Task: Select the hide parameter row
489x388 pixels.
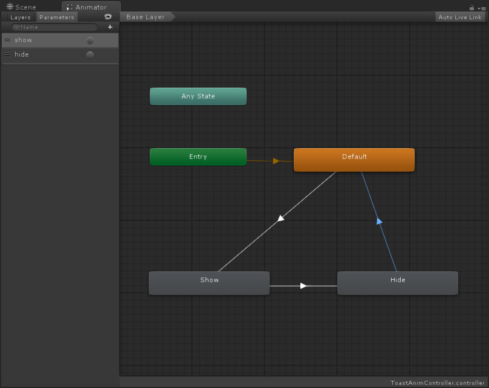Action: (x=60, y=54)
